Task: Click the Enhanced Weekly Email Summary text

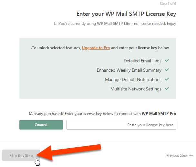Action: point(129,70)
